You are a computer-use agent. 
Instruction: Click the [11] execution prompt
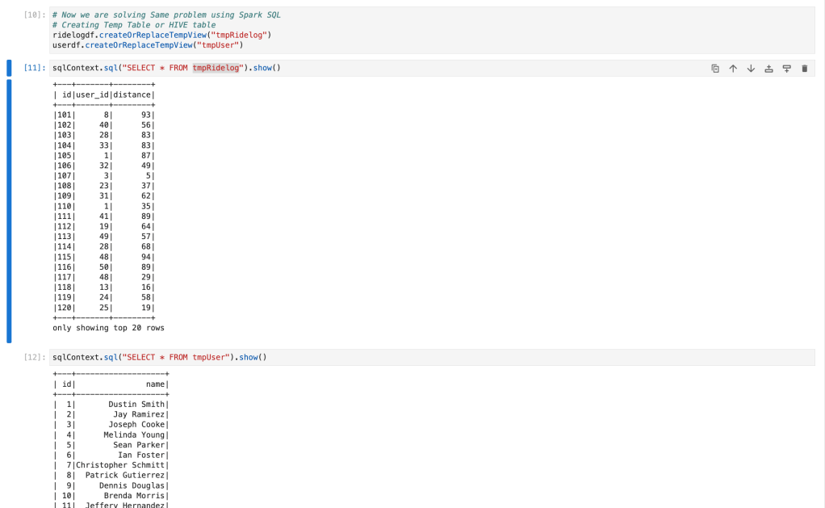click(35, 68)
